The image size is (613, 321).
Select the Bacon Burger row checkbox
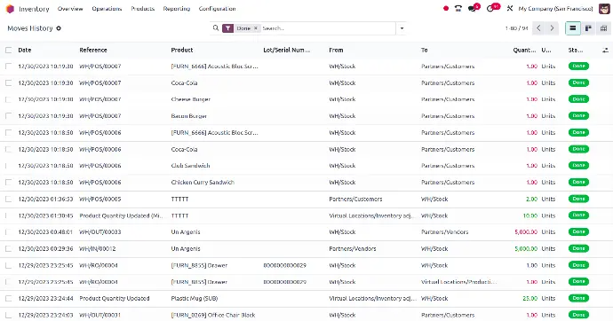click(9, 116)
